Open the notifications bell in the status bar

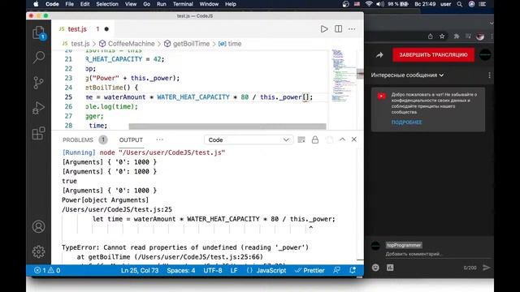pyautogui.click(x=353, y=270)
